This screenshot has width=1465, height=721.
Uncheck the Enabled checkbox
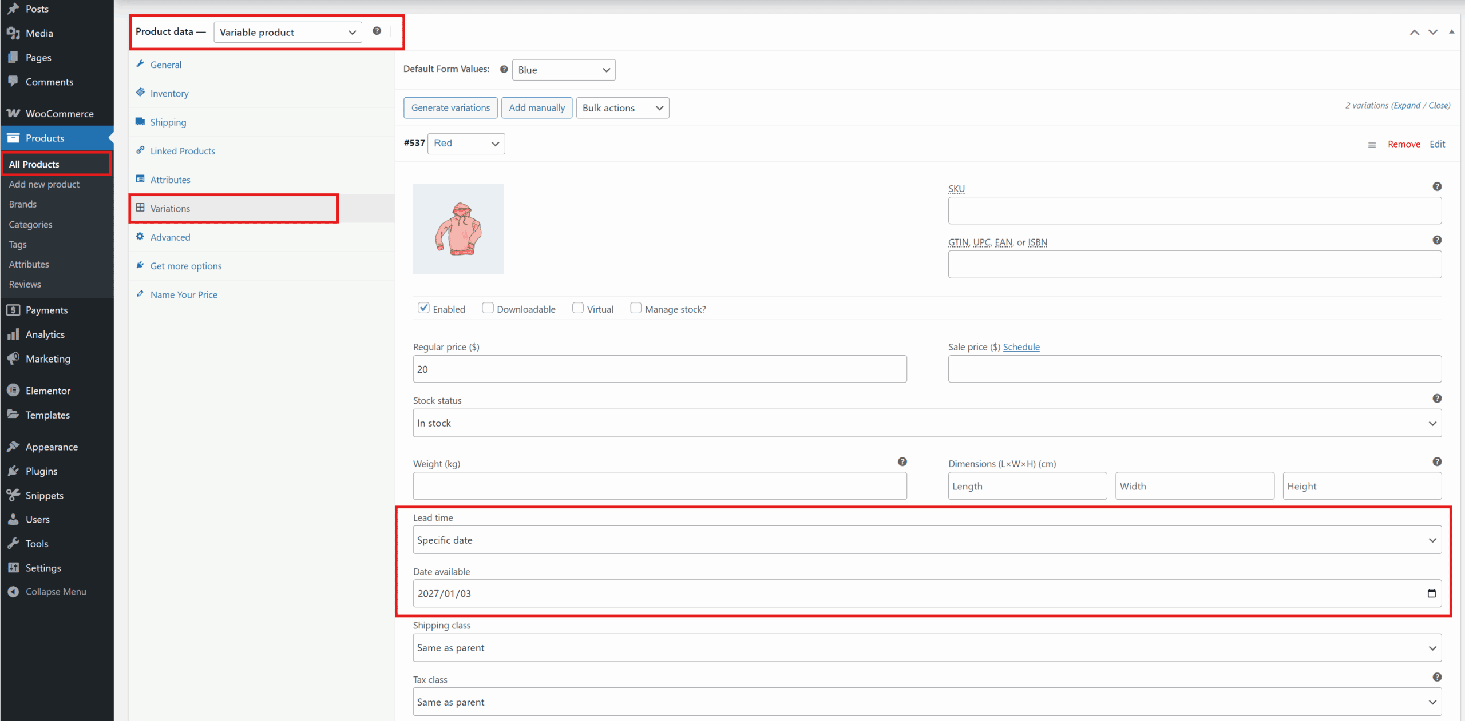[423, 308]
